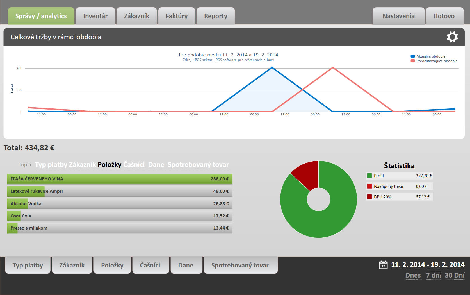Choose the 30 Dní period shortcut
The width and height of the screenshot is (470, 295).
455,275
